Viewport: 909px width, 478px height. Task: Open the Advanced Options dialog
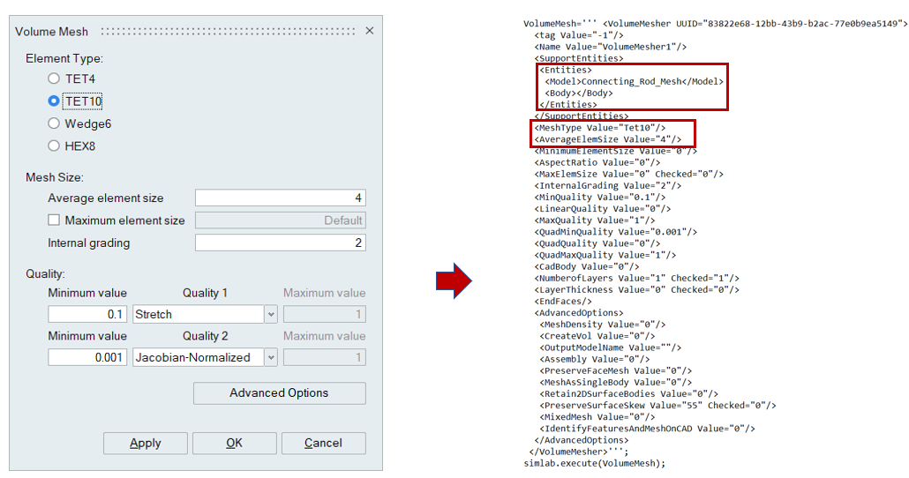tap(279, 393)
